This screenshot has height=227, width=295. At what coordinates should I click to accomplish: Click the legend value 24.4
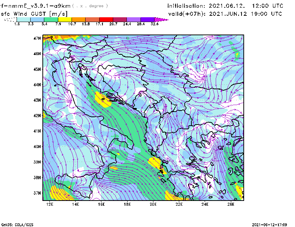(127, 24)
